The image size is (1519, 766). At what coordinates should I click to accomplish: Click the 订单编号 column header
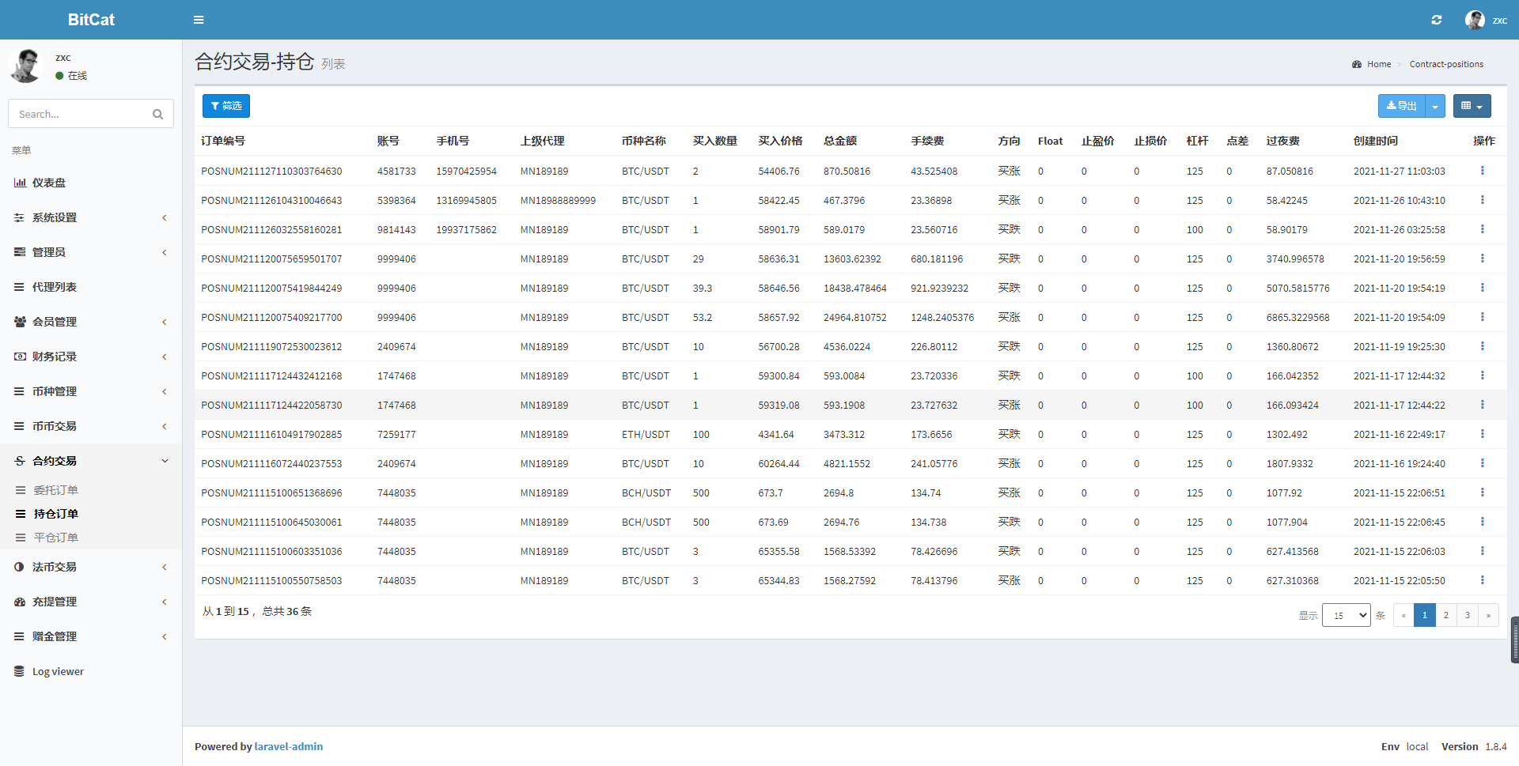pyautogui.click(x=223, y=141)
